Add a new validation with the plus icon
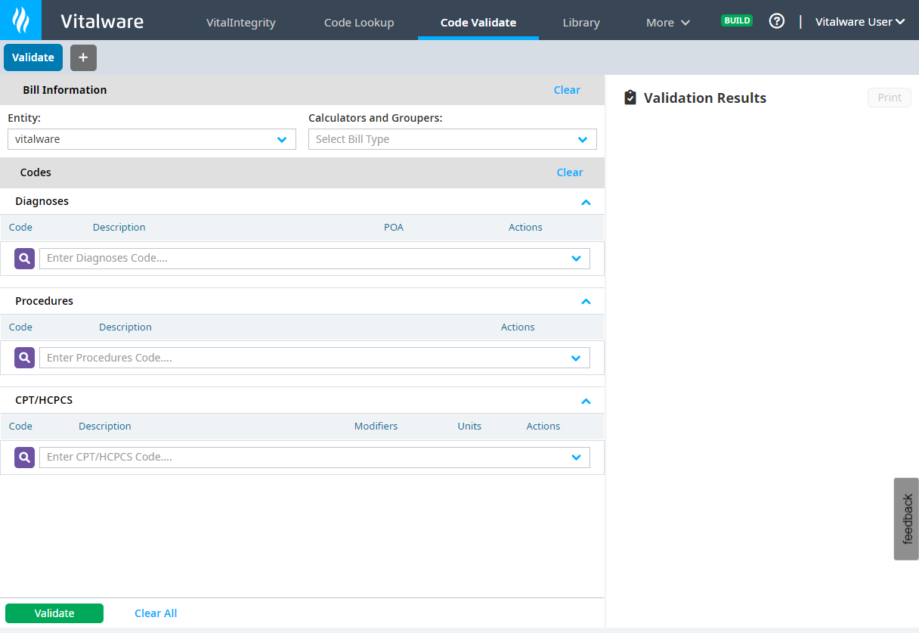Screen dimensions: 919x633 pos(83,57)
